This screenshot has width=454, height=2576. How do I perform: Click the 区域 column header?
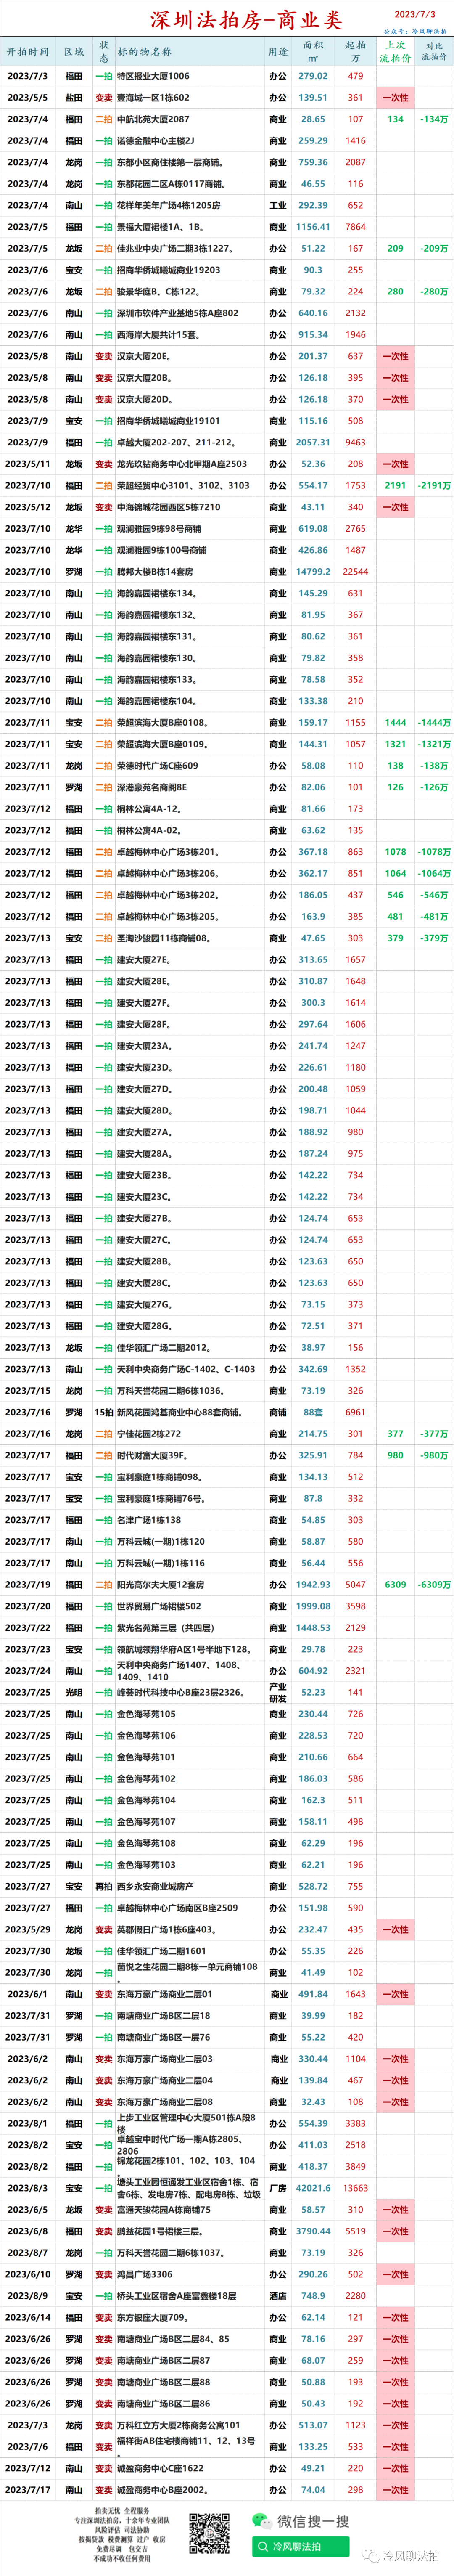click(74, 52)
